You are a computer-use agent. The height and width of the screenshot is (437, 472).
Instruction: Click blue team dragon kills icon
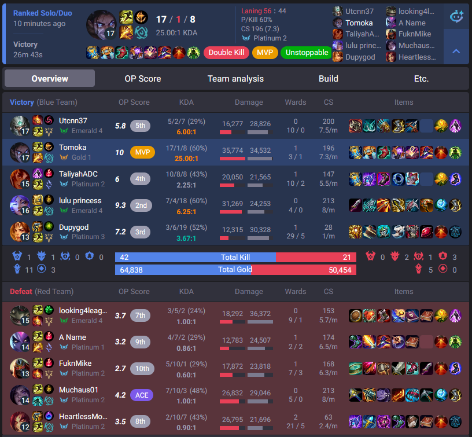coord(41,256)
